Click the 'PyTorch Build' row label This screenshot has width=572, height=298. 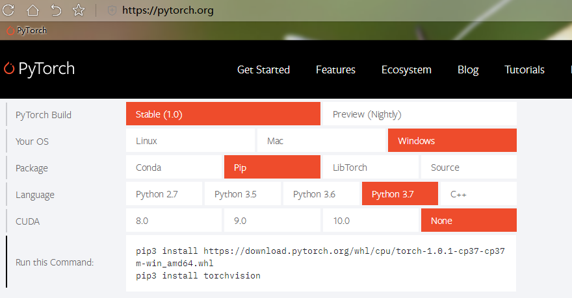[x=44, y=115]
